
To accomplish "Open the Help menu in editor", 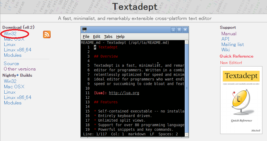I will pyautogui.click(x=120, y=37).
